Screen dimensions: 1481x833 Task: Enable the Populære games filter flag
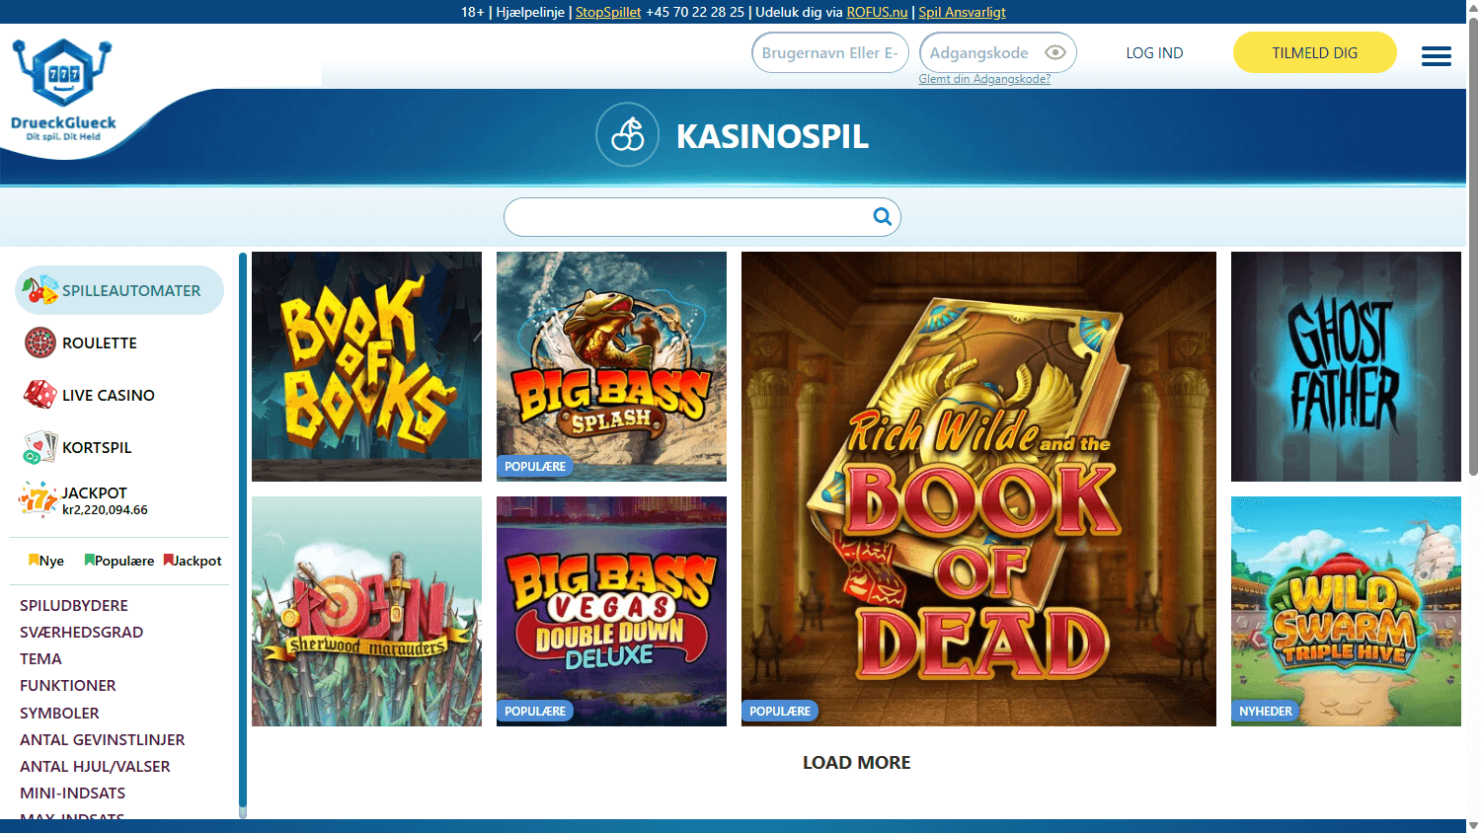pos(117,560)
